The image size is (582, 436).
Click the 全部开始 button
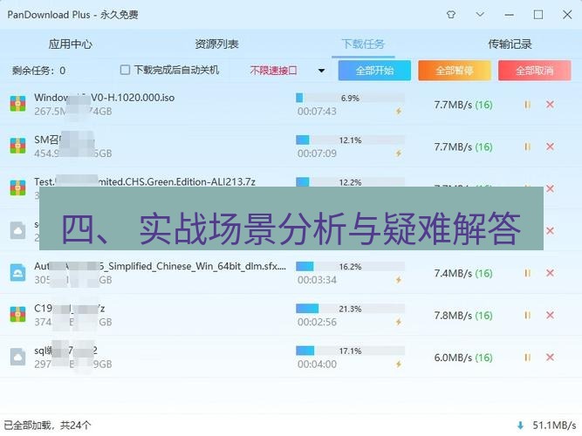(374, 71)
